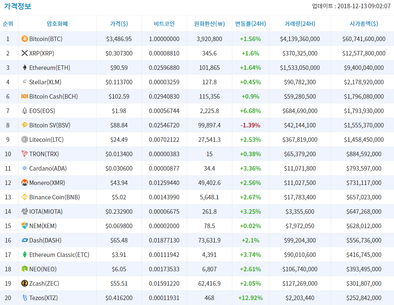This screenshot has width=394, height=305.
Task: Click the IOTA logo icon
Action: (x=24, y=211)
